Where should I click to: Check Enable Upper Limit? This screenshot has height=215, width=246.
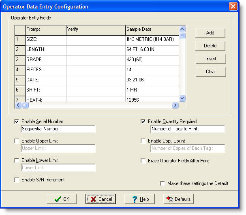tap(17, 141)
